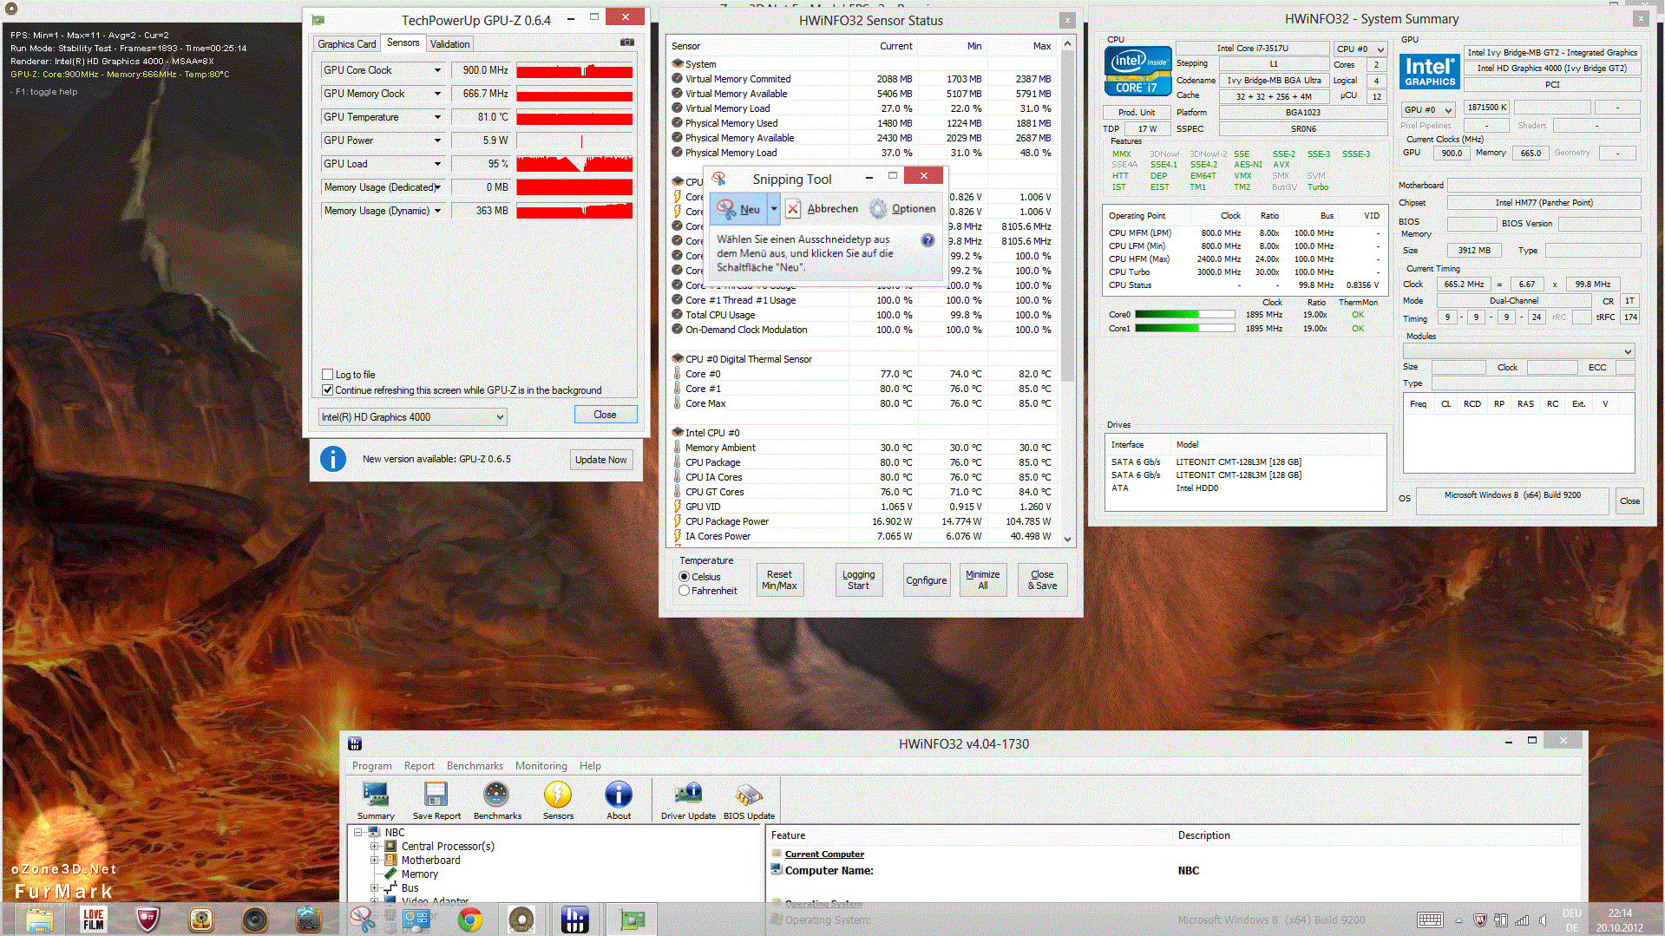Click Abbrechen in the Snipping Tool
Viewport: 1665px width, 936px height.
(822, 209)
